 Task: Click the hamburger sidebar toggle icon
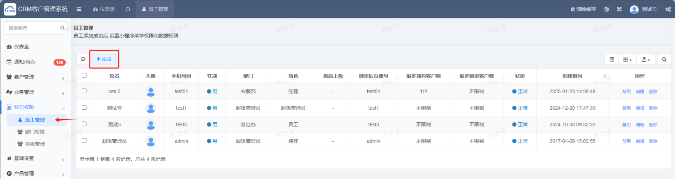tap(79, 9)
